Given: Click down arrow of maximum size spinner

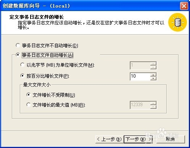Looking at the screenshot, I should pyautogui.click(x=153, y=107).
